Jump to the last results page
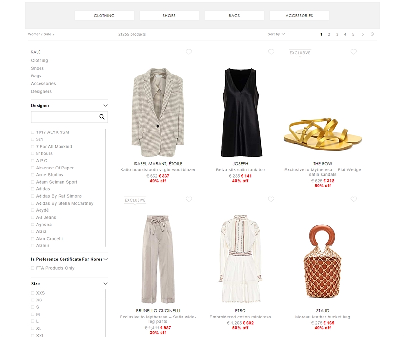Viewport: 405px width, 337px height. point(372,34)
